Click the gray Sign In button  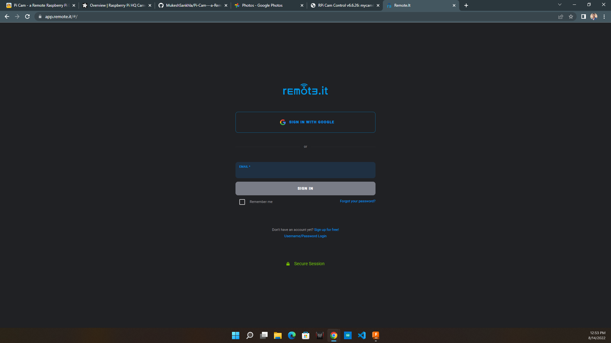(305, 189)
